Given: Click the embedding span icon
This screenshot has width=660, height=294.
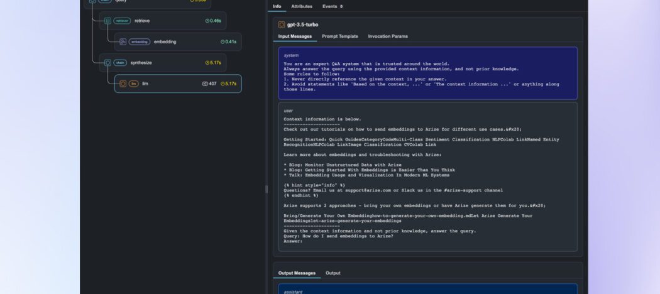Looking at the screenshot, I should (x=123, y=41).
